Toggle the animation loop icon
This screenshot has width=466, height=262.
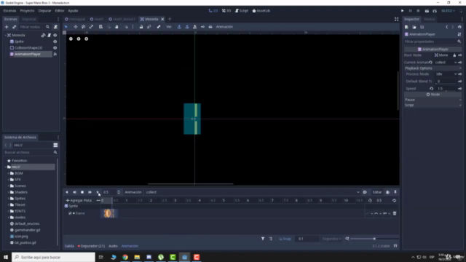pyautogui.click(x=394, y=201)
